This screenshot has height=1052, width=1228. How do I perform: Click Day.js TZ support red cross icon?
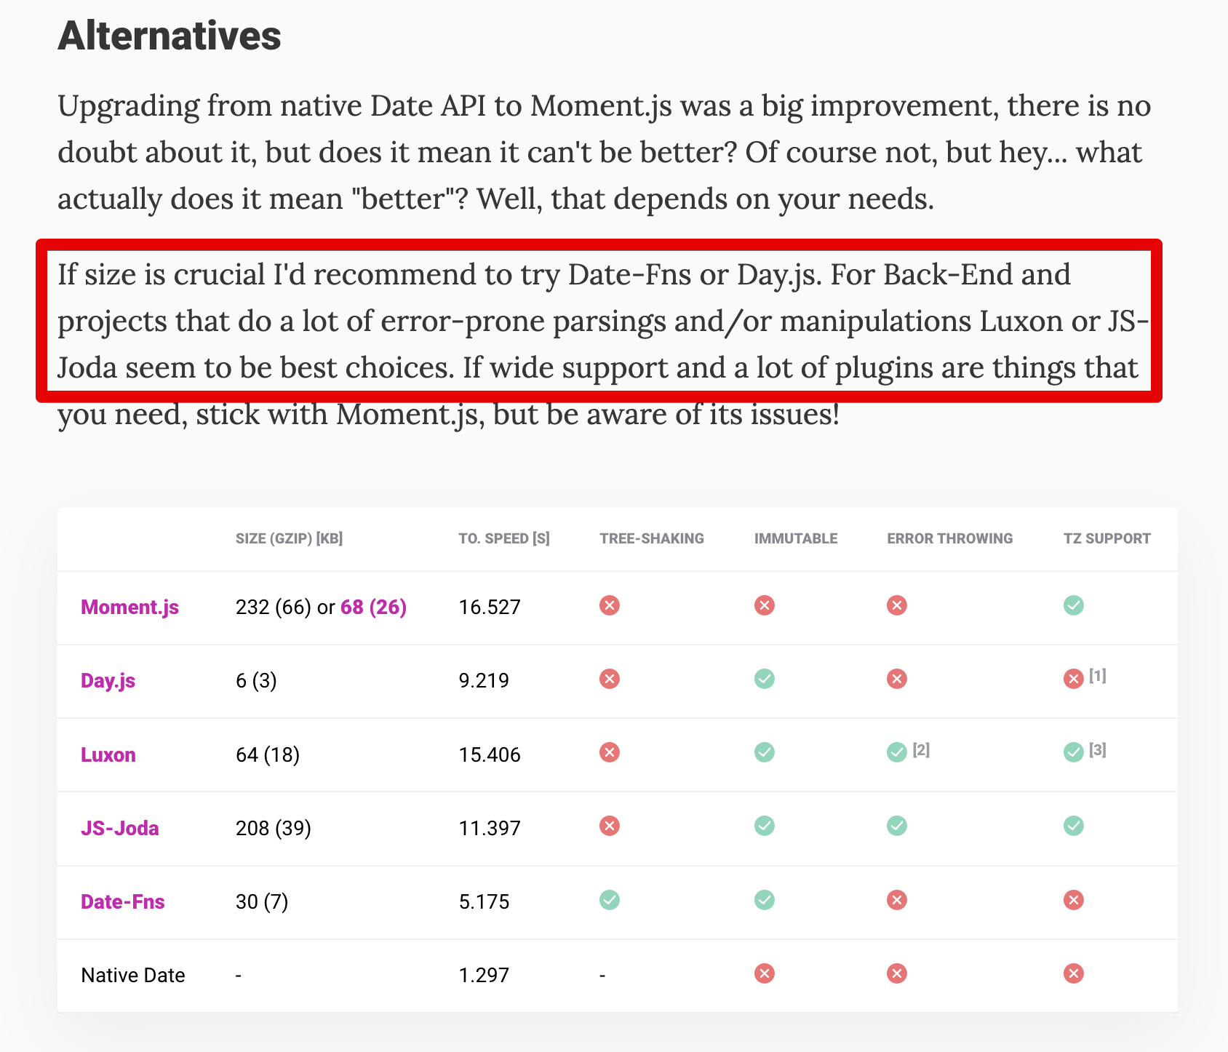tap(1074, 679)
